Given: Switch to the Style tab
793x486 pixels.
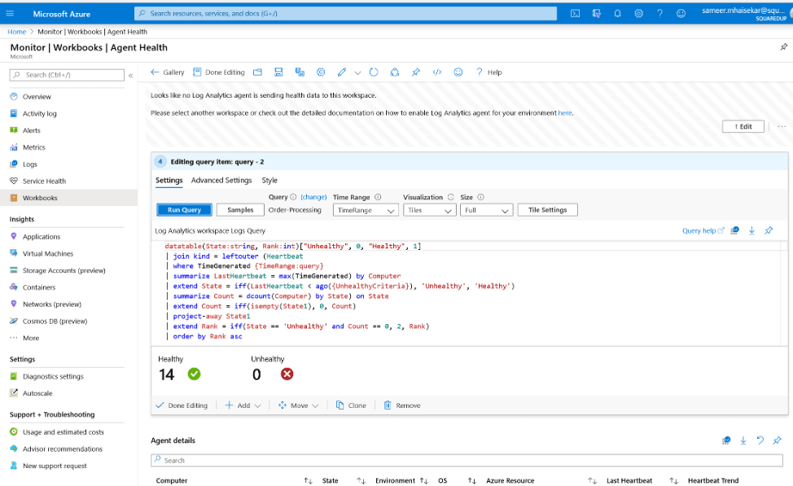Looking at the screenshot, I should pyautogui.click(x=269, y=180).
